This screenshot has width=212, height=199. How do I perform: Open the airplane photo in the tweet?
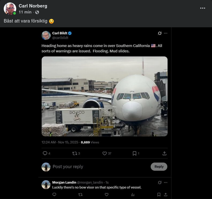[x=104, y=96]
